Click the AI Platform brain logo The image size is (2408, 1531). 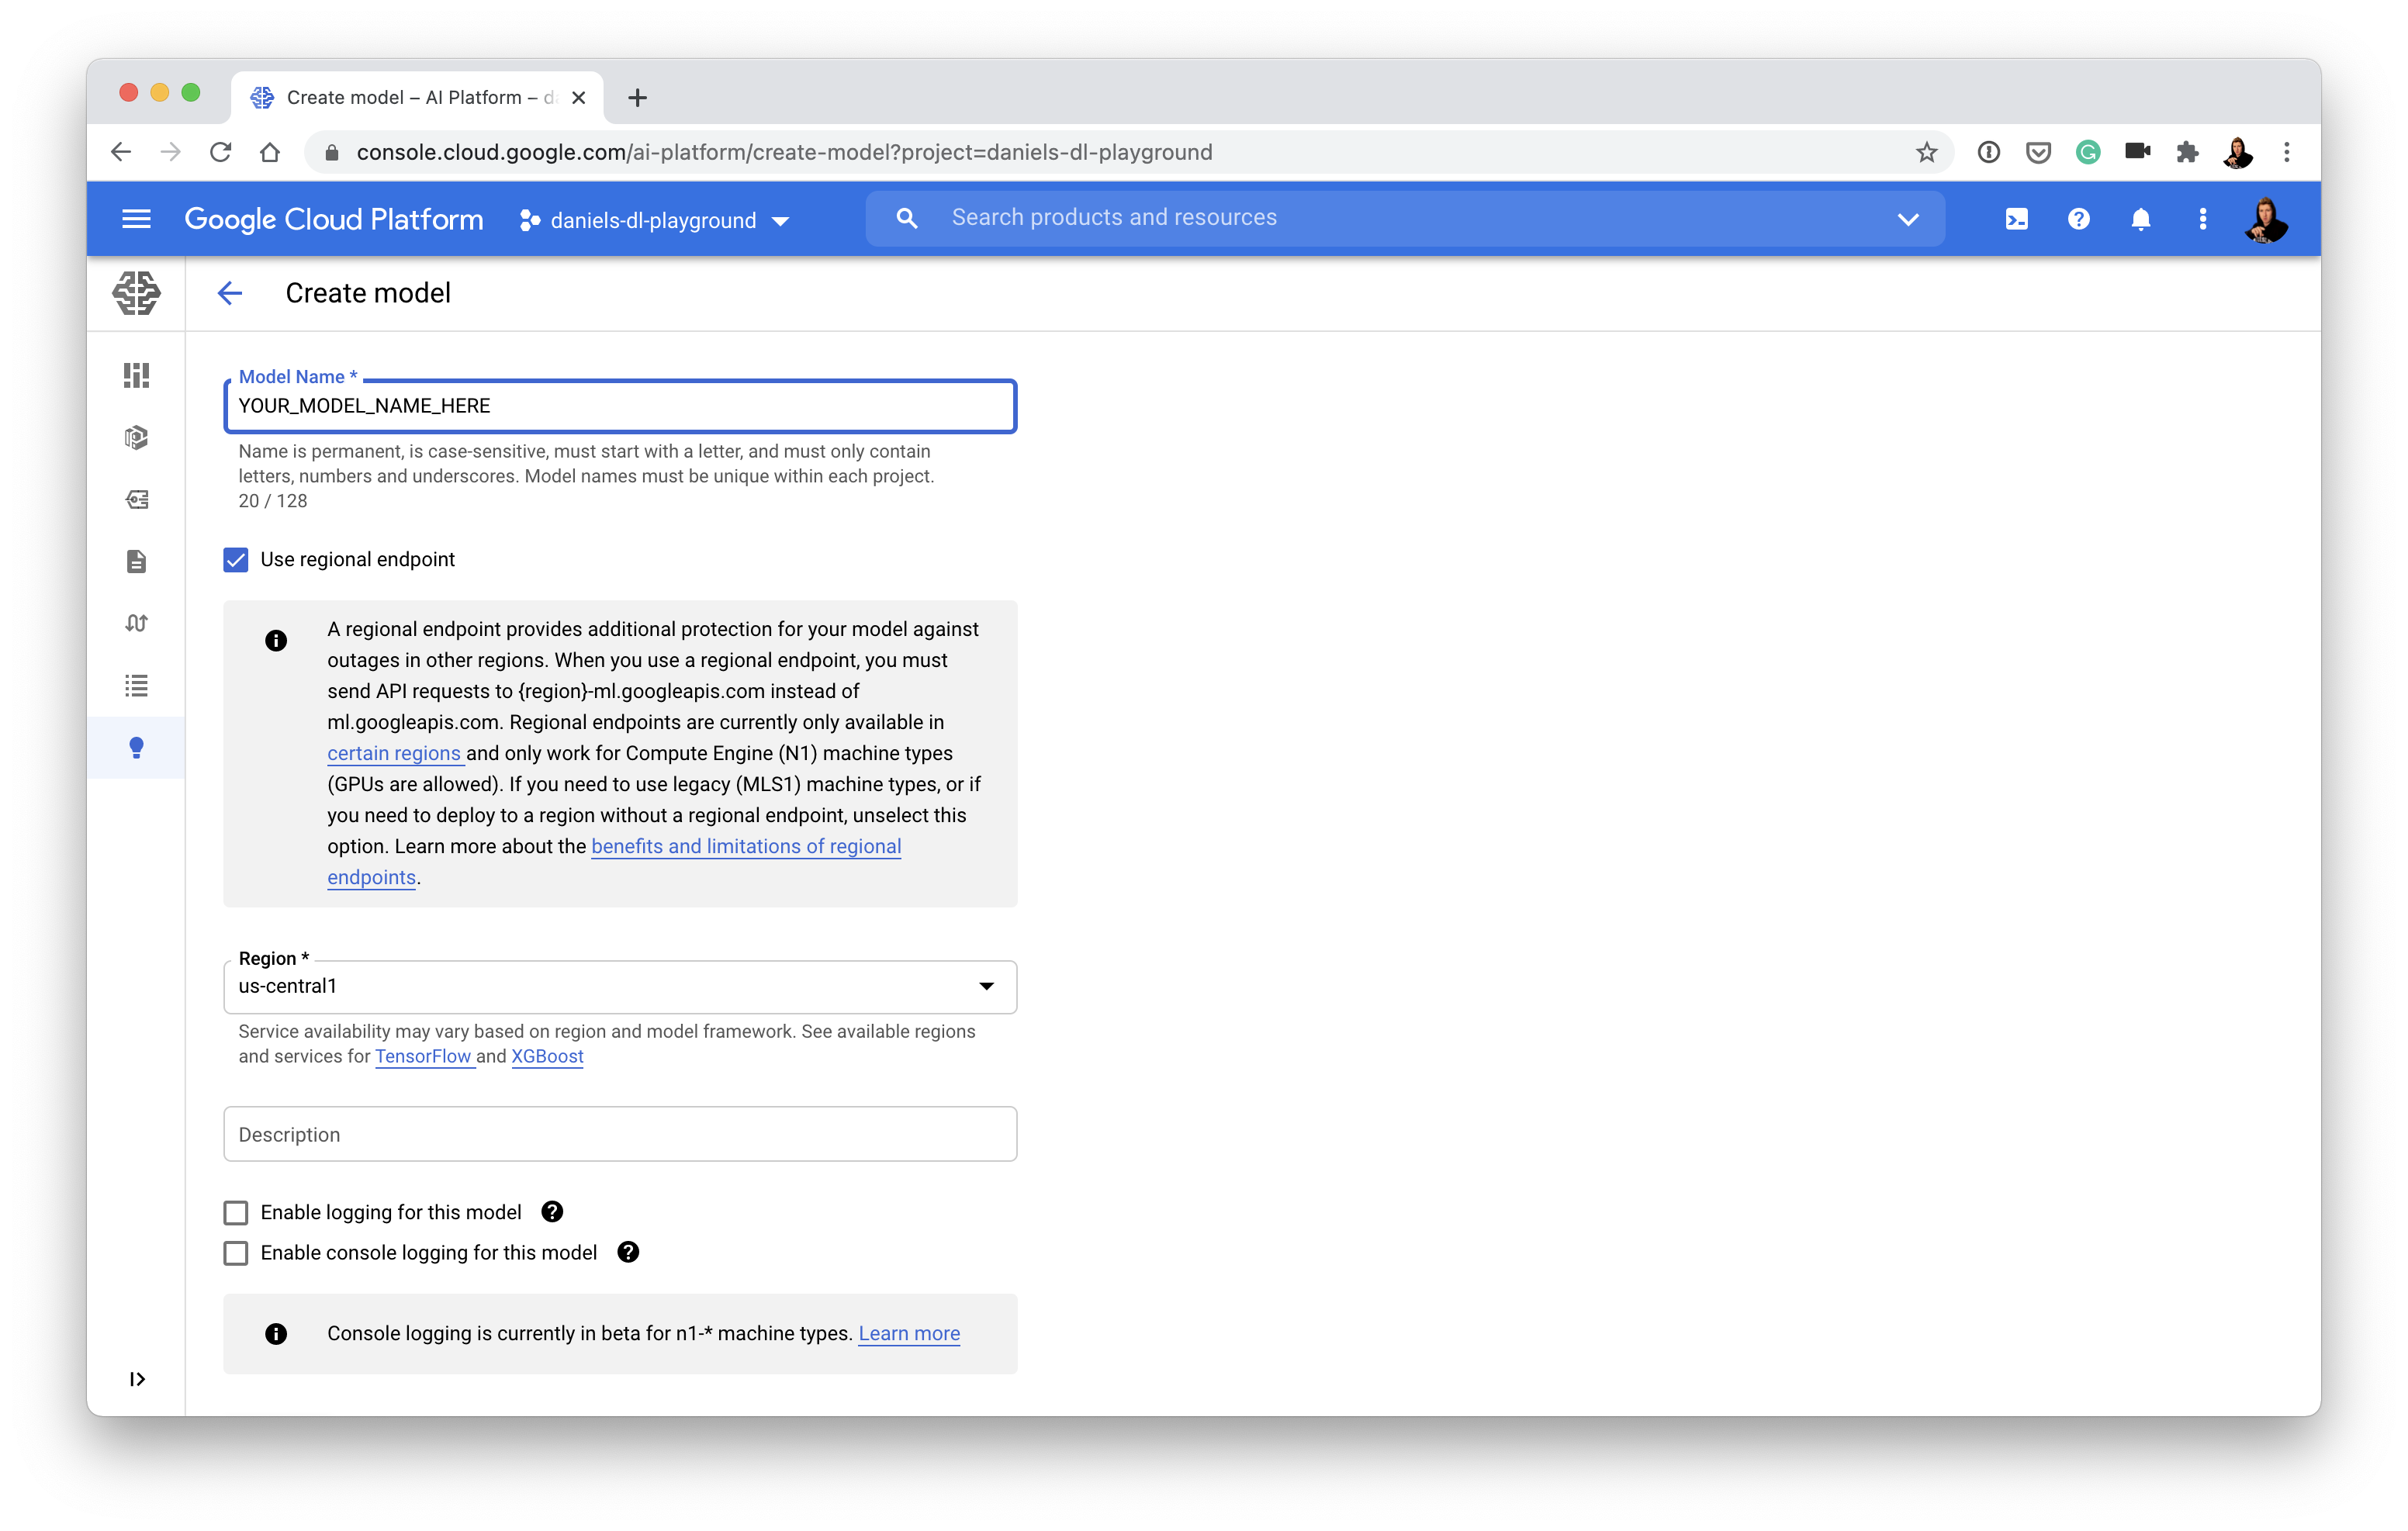136,293
